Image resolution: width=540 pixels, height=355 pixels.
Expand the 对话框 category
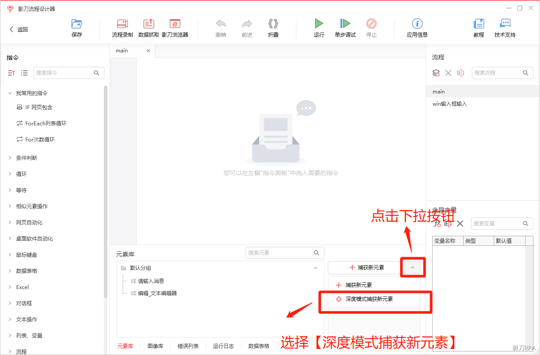coord(10,303)
